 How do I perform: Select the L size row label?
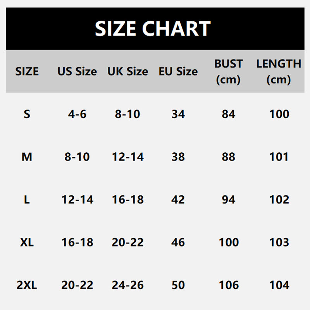27,200
